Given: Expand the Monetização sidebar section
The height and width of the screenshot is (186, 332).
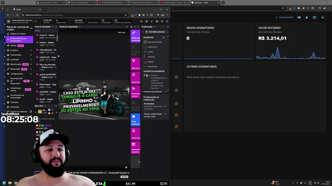Looking at the screenshot, I should [x=31, y=64].
